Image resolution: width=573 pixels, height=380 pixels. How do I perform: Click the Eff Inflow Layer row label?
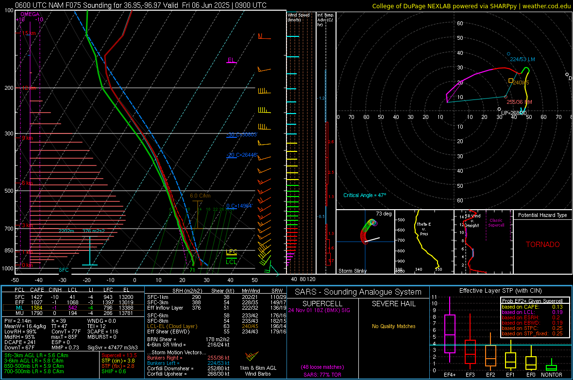pyautogui.click(x=165, y=308)
